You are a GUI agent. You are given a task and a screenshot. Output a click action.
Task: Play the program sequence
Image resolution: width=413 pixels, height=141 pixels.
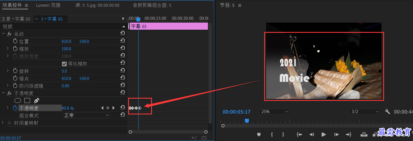[324, 135]
